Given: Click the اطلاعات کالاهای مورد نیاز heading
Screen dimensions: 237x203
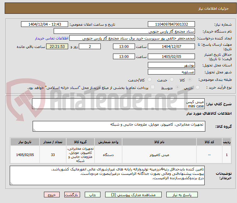Looking at the screenshot, I should tap(209, 113).
